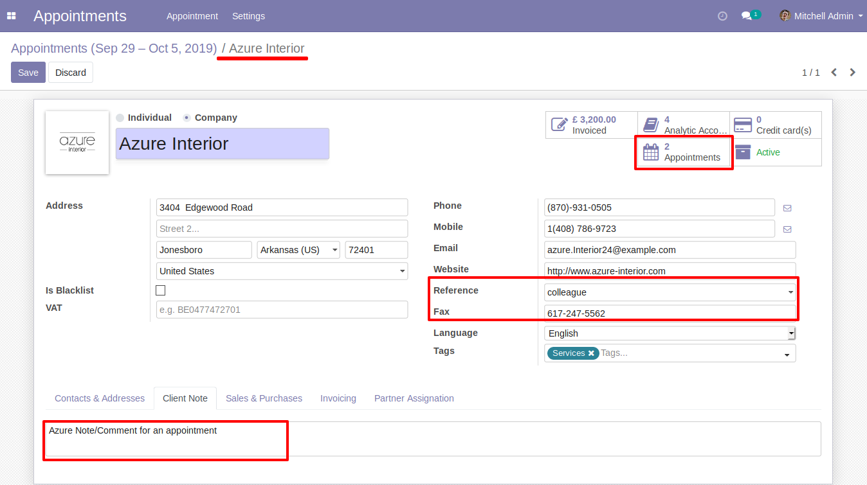Click the Azure Interior name field
The width and height of the screenshot is (867, 485).
[223, 144]
